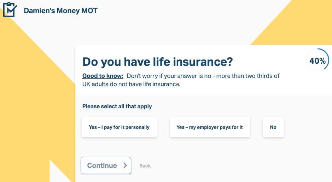Viewport: 332px width, 182px height.
Task: Click the Money MOT clipboard logo icon
Action: tap(10, 10)
